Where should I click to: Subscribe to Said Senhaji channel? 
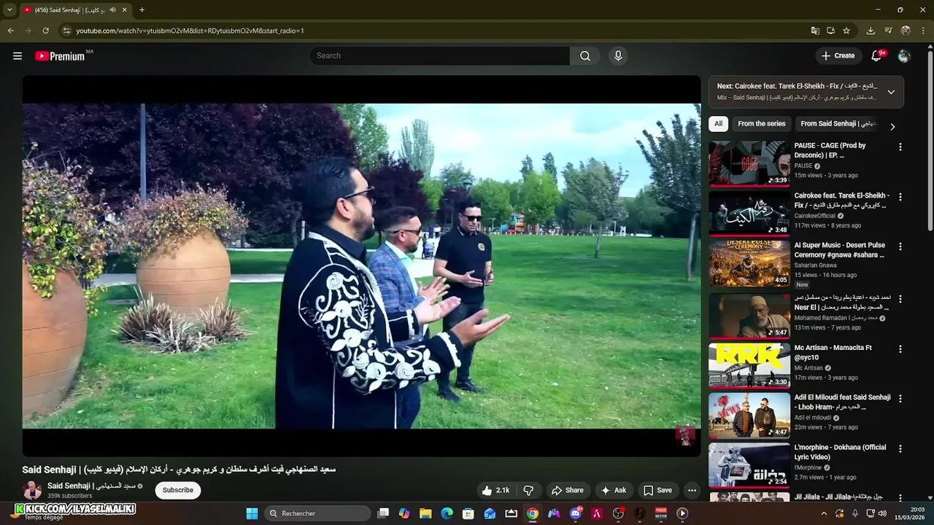pyautogui.click(x=177, y=491)
